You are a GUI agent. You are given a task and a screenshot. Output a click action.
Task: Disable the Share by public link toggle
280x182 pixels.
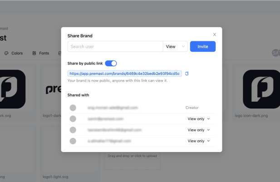111,64
